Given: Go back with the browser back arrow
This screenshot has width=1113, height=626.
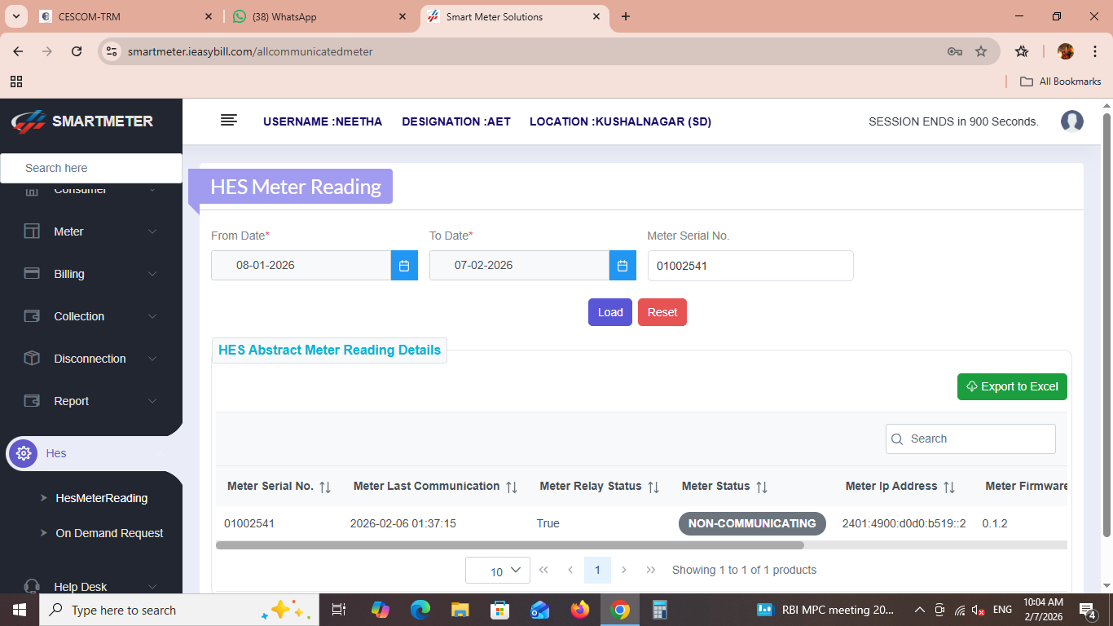Looking at the screenshot, I should click(x=19, y=51).
